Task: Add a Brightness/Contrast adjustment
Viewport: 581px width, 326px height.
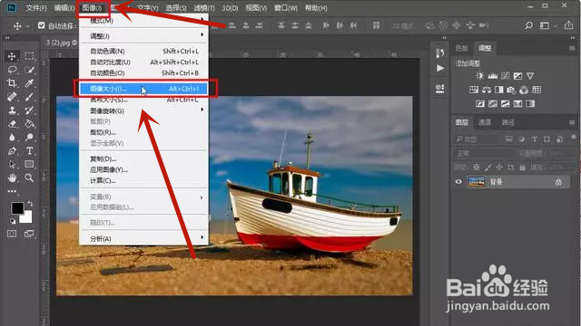Action: [480, 76]
